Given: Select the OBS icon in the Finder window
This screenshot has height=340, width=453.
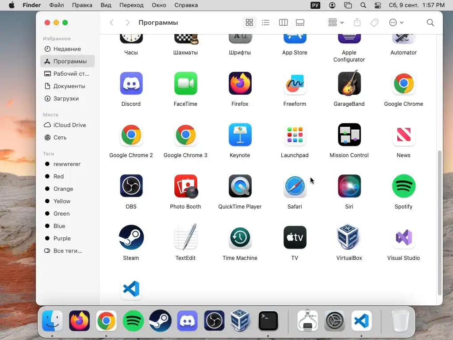Looking at the screenshot, I should (131, 186).
